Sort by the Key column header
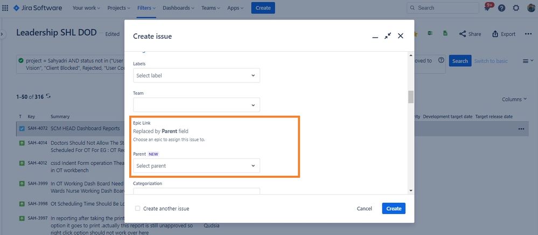 point(31,116)
